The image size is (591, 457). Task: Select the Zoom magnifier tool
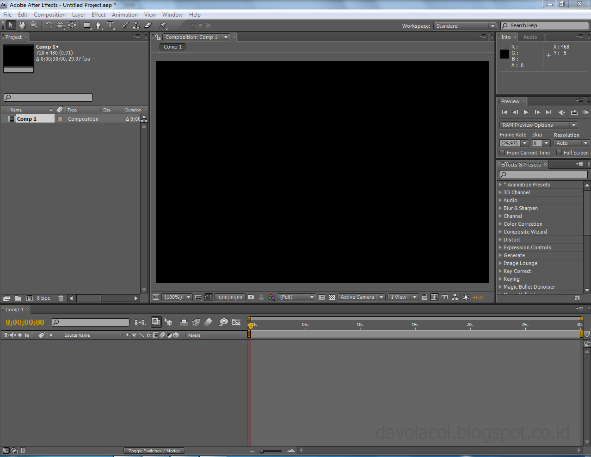tap(34, 25)
